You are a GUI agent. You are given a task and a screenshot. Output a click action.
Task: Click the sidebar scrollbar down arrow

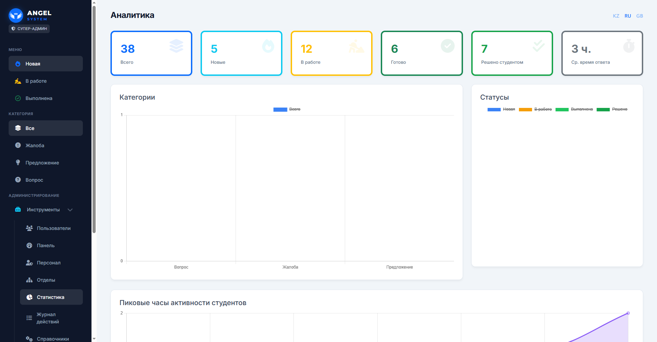[x=94, y=339]
